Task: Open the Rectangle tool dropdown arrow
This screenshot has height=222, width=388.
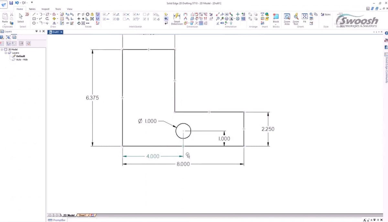Action: point(37,19)
